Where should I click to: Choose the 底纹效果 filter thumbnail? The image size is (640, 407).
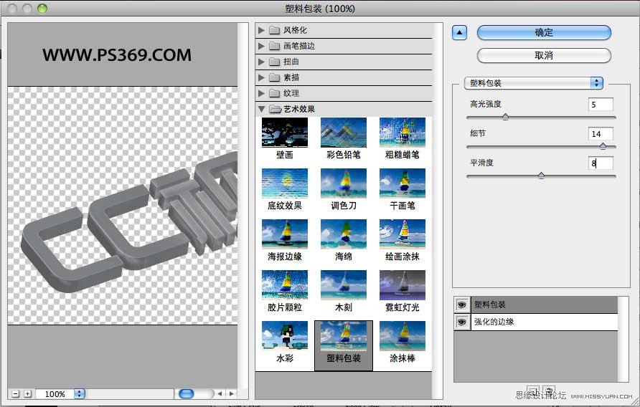click(285, 183)
